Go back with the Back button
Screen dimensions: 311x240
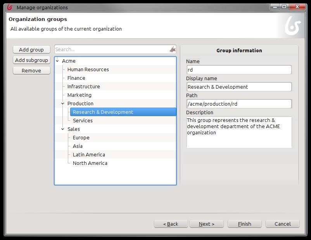171,224
